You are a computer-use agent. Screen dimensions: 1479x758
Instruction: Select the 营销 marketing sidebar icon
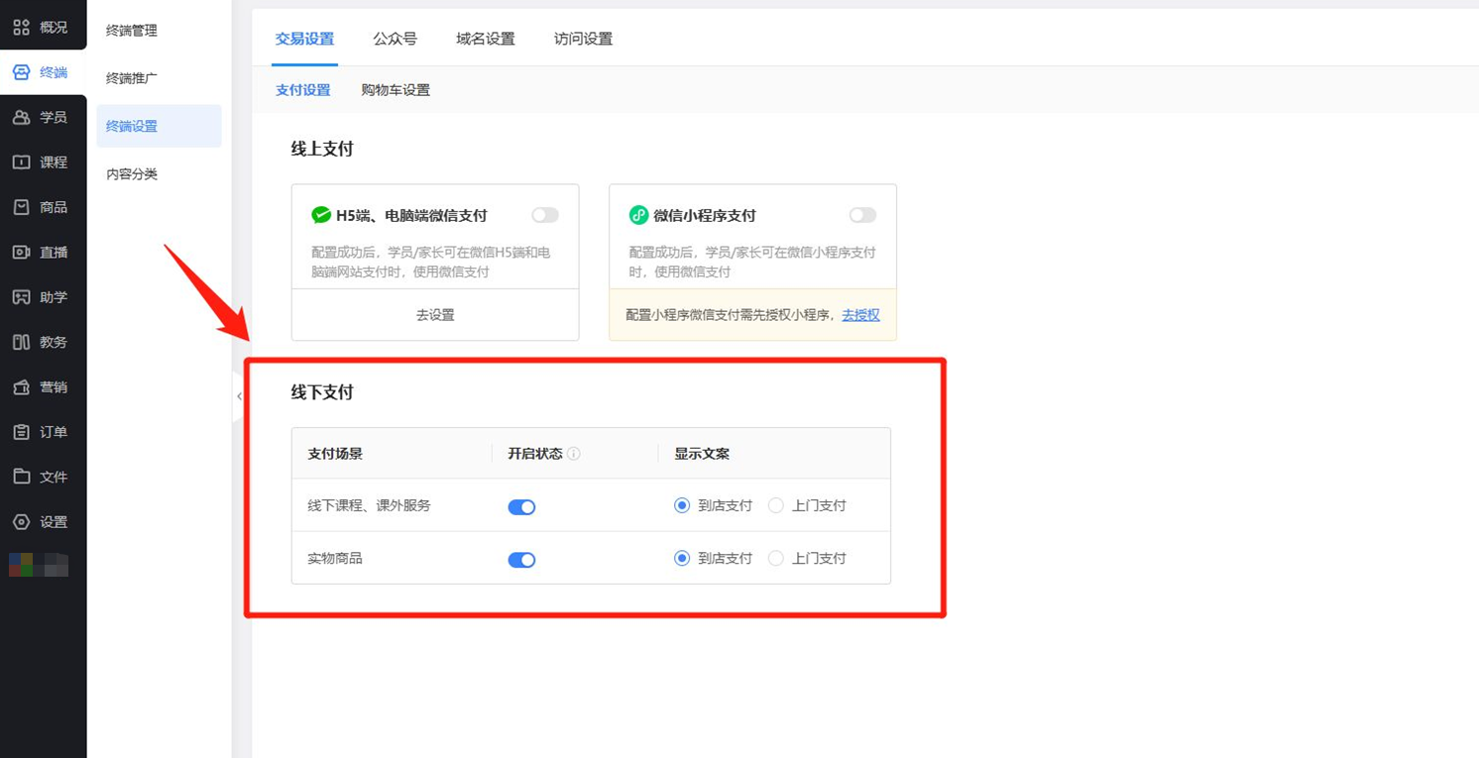point(22,387)
